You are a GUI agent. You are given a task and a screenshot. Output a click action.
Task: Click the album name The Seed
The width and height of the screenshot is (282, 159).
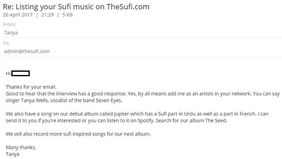pos(216,120)
